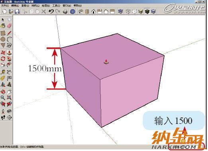Save the model with the floppy disk icon

(17, 12)
